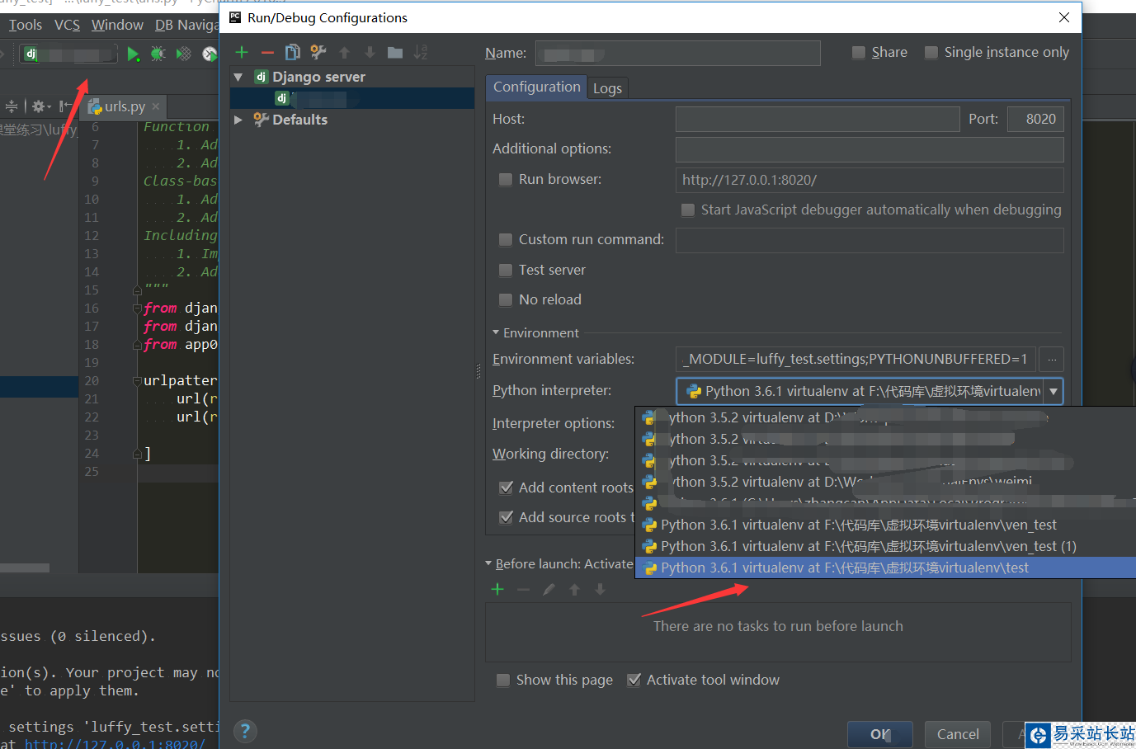Click the Additional options field
The height and width of the screenshot is (749, 1136).
coord(870,149)
